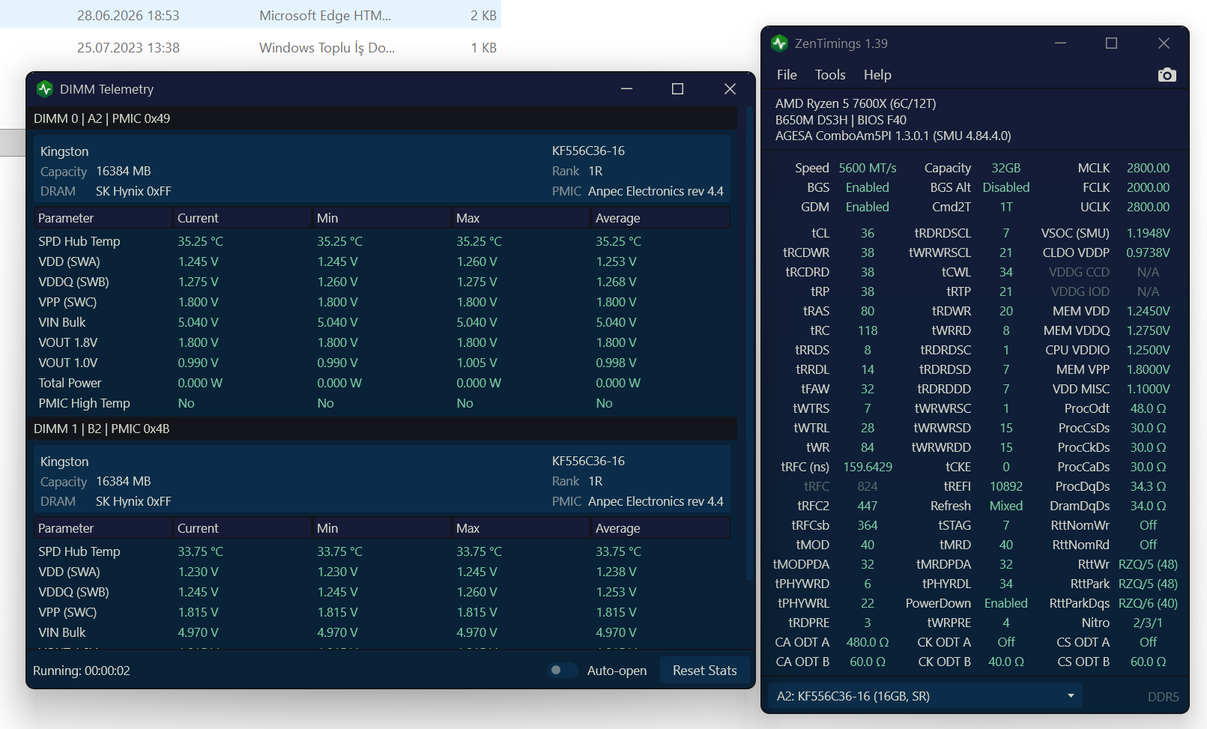1207x729 pixels.
Task: Toggle the Auto-open switch
Action: coord(562,670)
